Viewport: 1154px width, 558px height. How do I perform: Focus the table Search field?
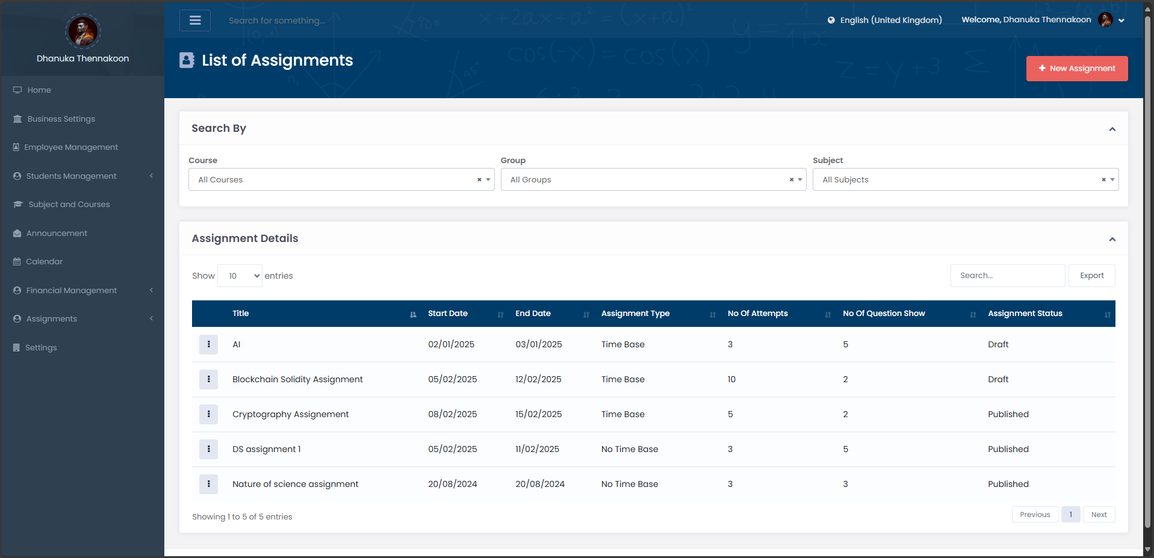pyautogui.click(x=1008, y=276)
